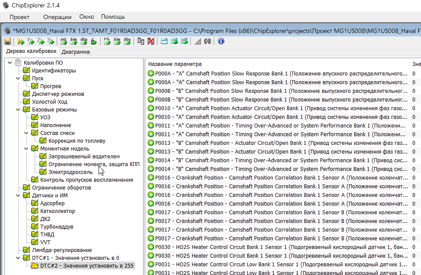Switch to the Диаграмма tab
This screenshot has width=421, height=275.
pyautogui.click(x=75, y=52)
